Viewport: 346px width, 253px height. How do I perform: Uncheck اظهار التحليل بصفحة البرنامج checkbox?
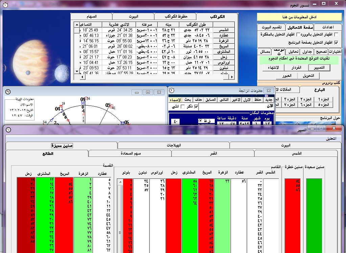pos(336,43)
